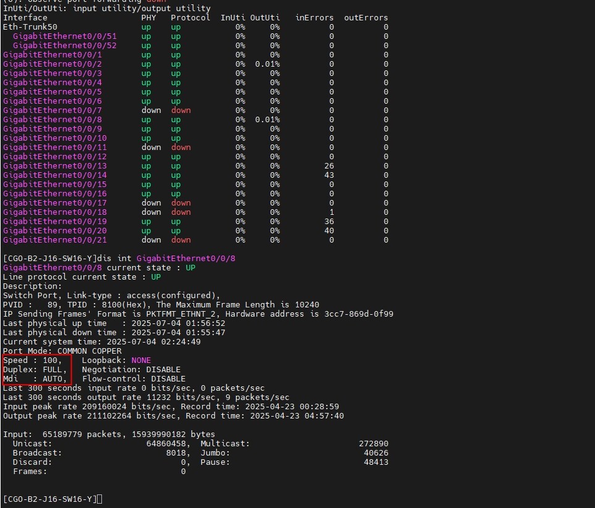Click the GigabitEthernet0/0/1 table row name
Viewport: 595px width, 508px height.
tap(53, 54)
